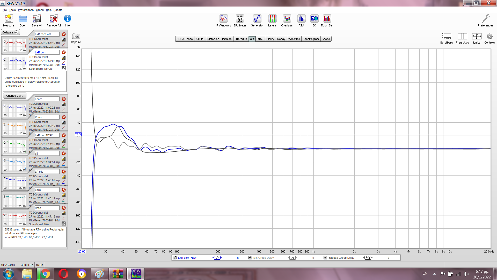
Task: Open the SPL Meter
Action: (x=240, y=20)
